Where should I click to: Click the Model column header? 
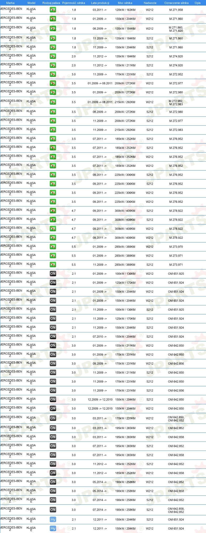point(31,3)
